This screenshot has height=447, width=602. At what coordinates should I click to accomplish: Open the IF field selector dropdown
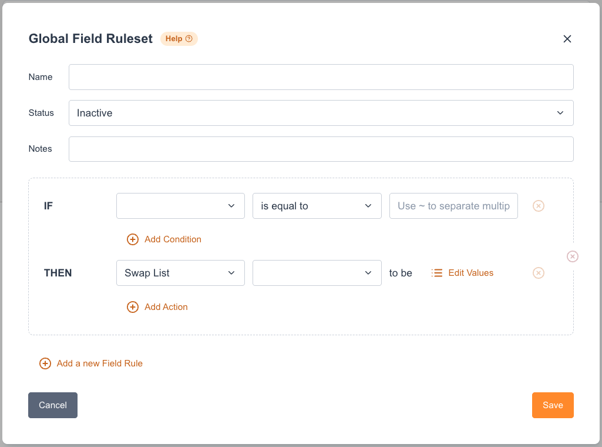pos(180,206)
